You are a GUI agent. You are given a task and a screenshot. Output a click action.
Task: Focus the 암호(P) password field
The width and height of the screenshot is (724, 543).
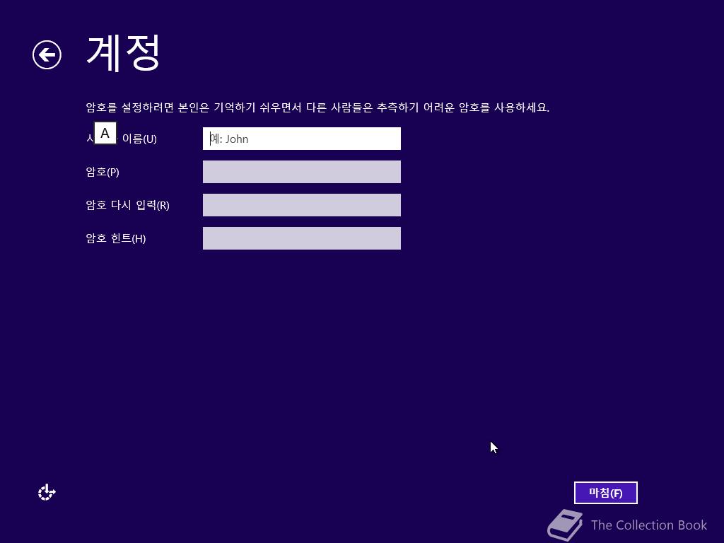tap(301, 172)
